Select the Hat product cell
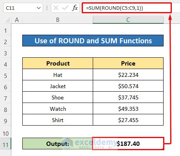This screenshot has height=156, width=180. point(58,74)
